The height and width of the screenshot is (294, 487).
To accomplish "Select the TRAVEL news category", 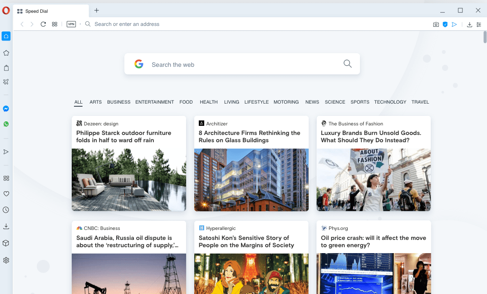I will coord(420,102).
